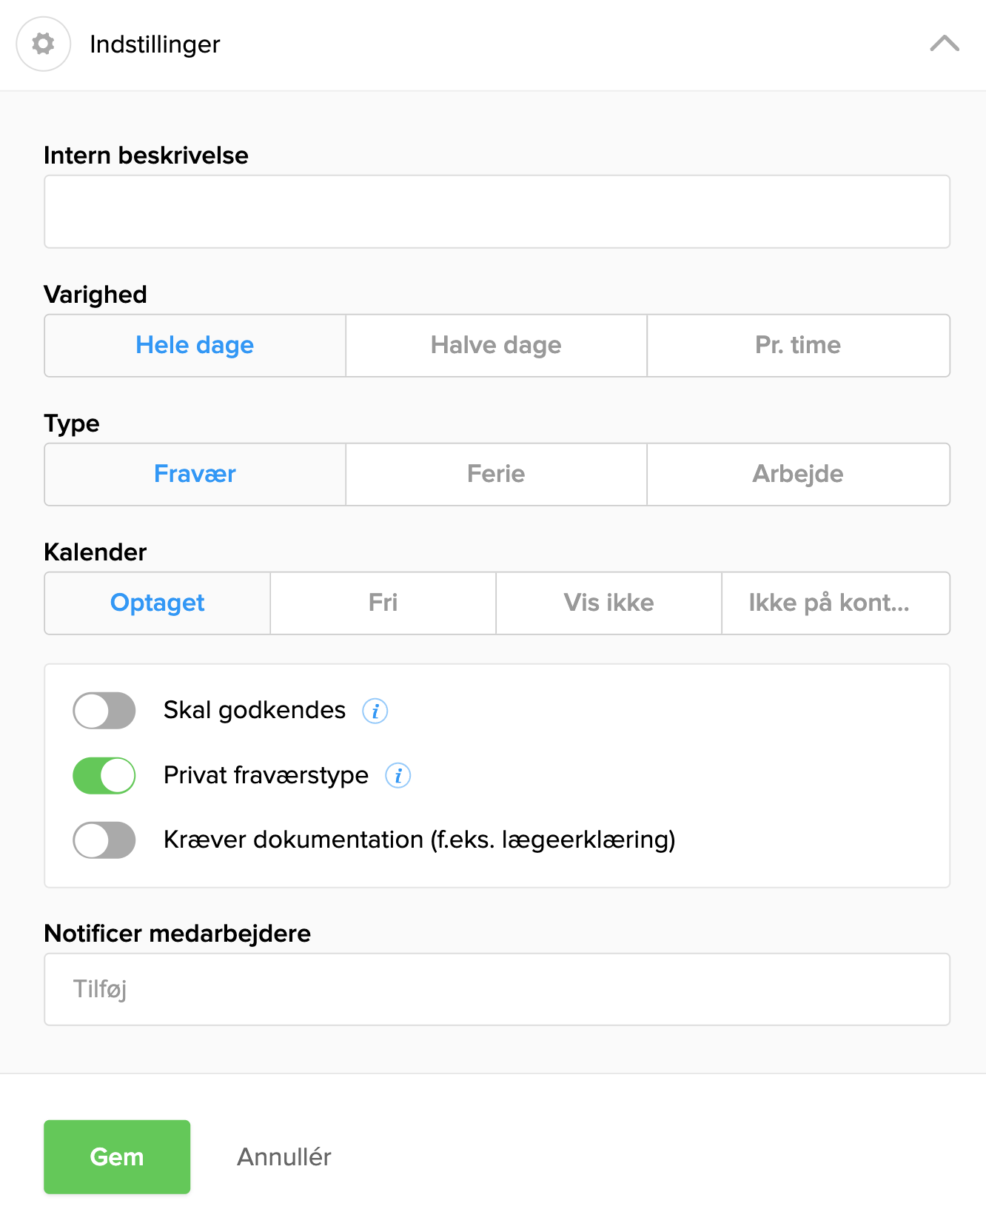
Task: Choose Vis ikke calendar option
Action: click(x=608, y=603)
